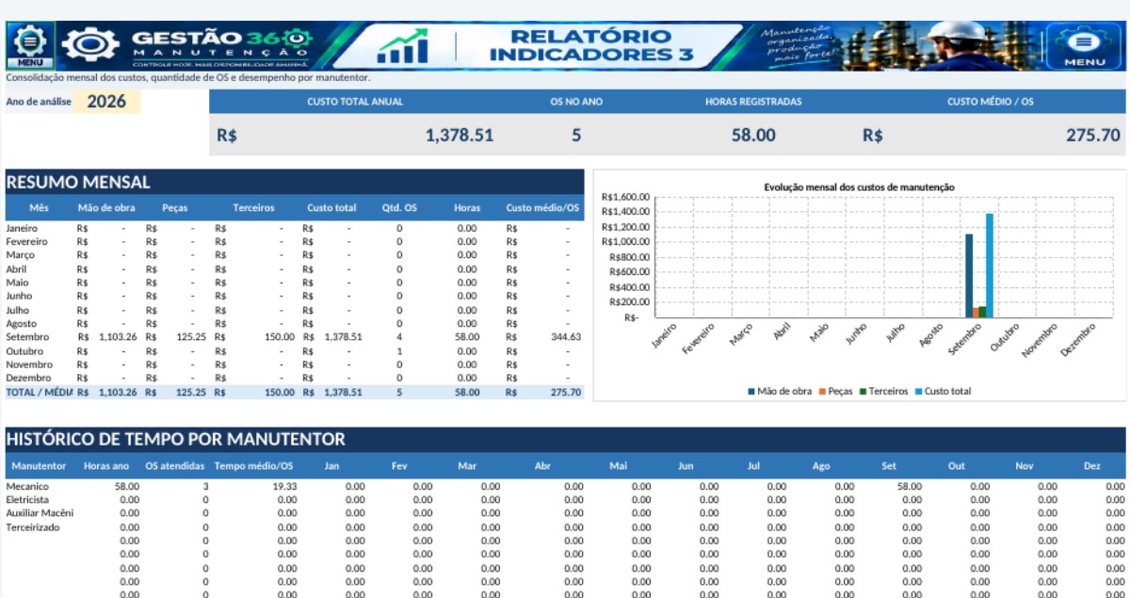1130x598 pixels.
Task: Select the Eletricista row label
Action: click(x=27, y=499)
